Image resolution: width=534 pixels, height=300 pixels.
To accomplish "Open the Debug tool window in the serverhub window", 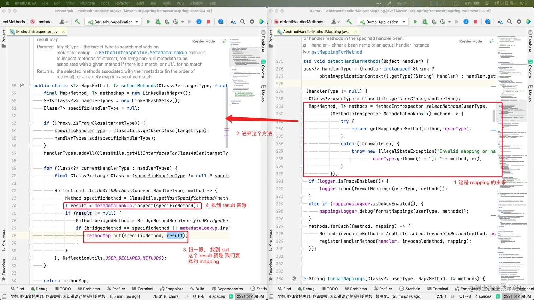I will 39,289.
